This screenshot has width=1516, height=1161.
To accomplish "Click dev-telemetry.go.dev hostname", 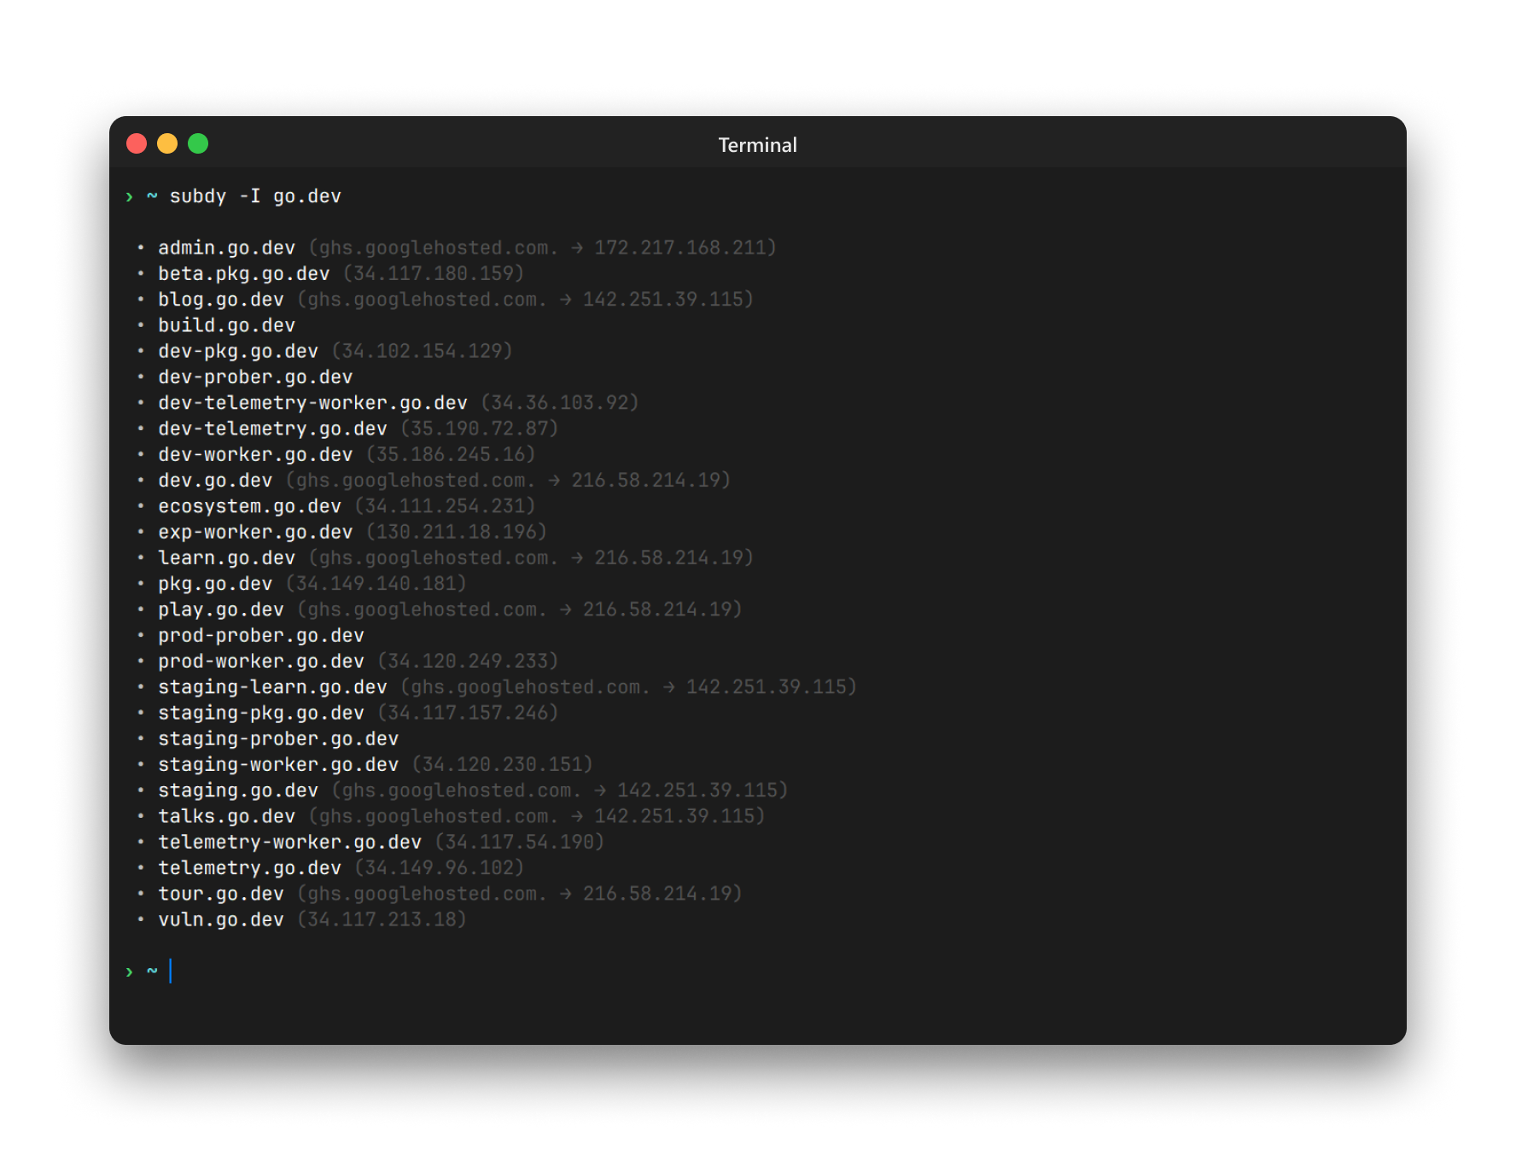I will pyautogui.click(x=272, y=429).
